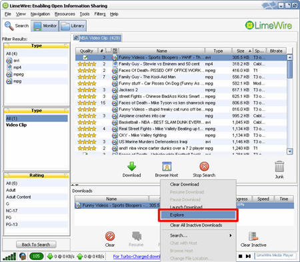Click the file icon beside Jackass 2

point(115,90)
